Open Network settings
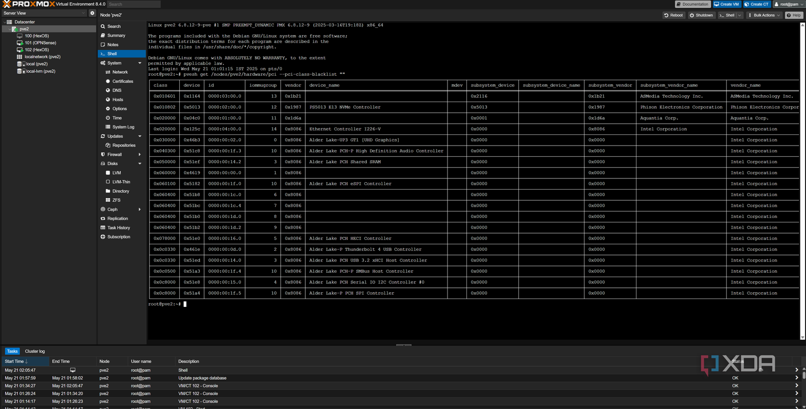The height and width of the screenshot is (409, 806). 122,72
